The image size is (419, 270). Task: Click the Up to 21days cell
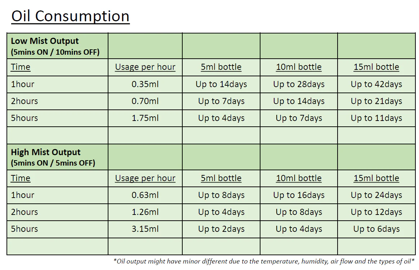tap(376, 101)
